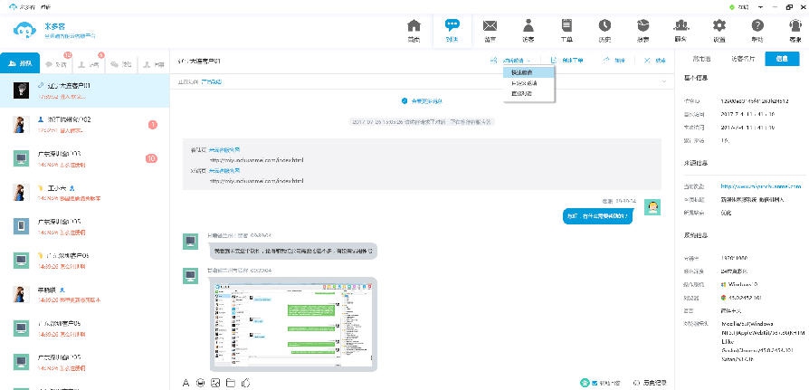Switch to the single person tab with red badge
The image size is (809, 390).
(89, 64)
